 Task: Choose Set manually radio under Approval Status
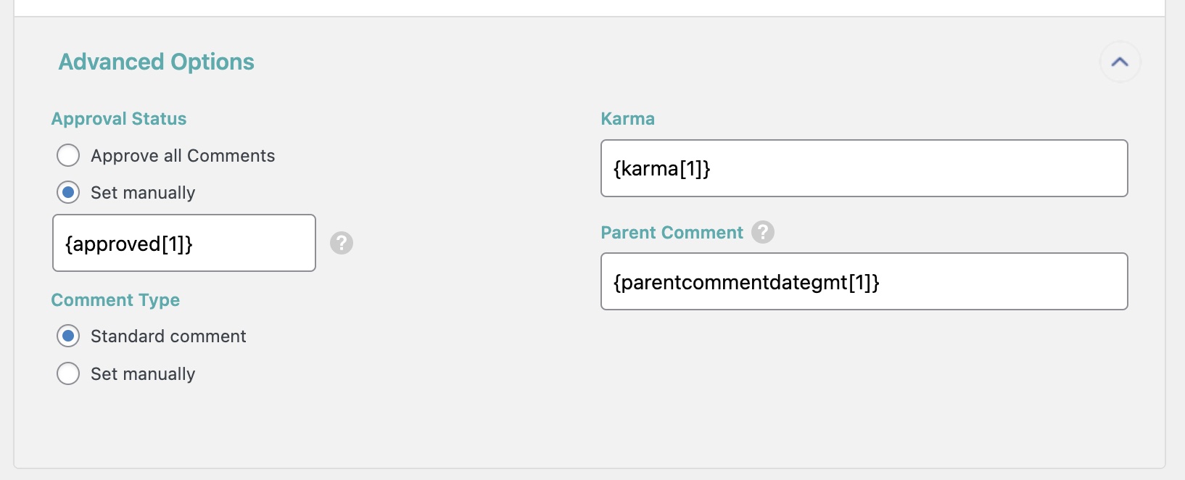[68, 192]
